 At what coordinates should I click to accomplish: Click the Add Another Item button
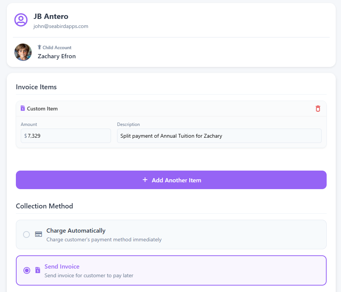[x=171, y=180]
